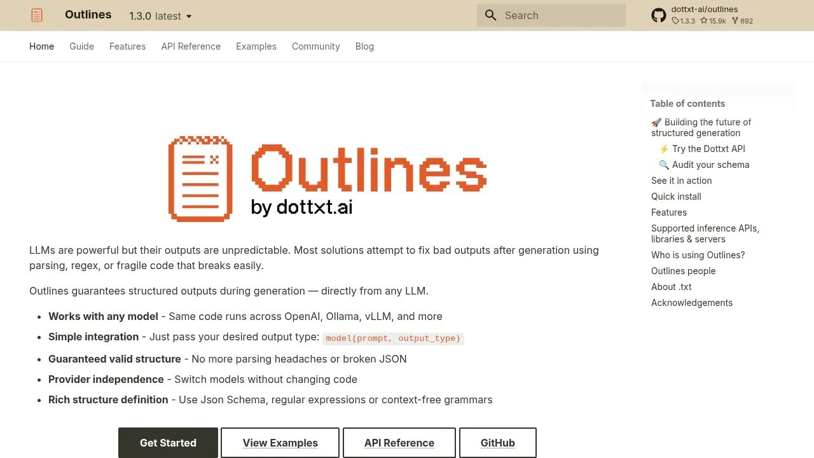Click the View Examples button
The height and width of the screenshot is (458, 814).
[280, 443]
